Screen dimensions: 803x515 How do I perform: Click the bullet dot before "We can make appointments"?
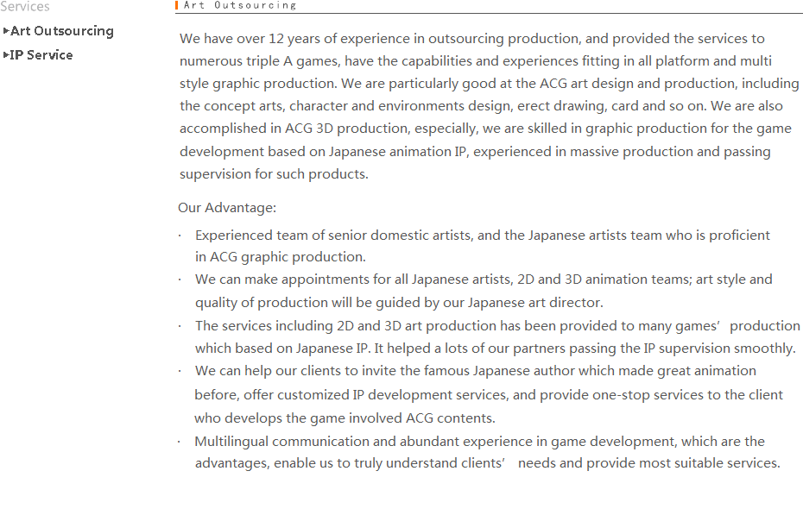(x=180, y=279)
